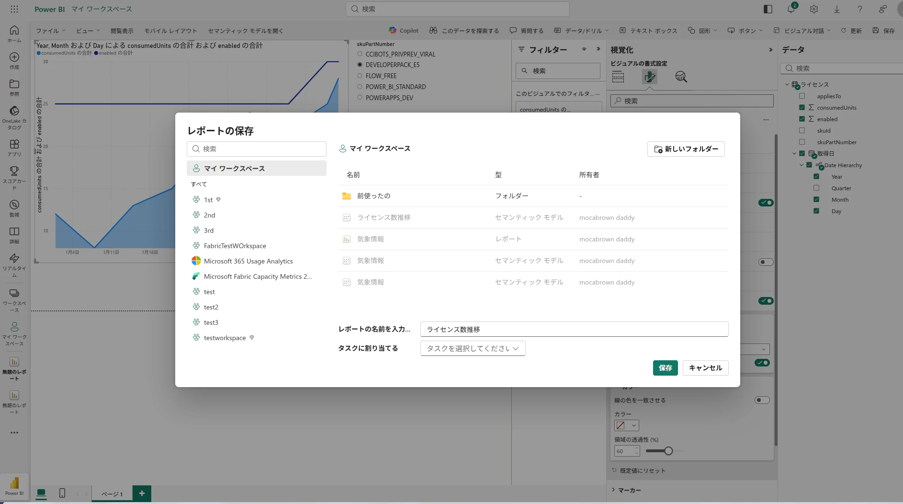Select the DEVELOPERPACK_E5 radio option
The height and width of the screenshot is (504, 903).
click(x=360, y=65)
